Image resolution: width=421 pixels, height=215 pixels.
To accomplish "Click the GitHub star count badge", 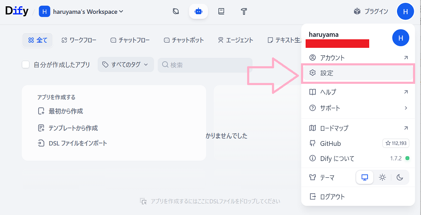I will click(395, 143).
